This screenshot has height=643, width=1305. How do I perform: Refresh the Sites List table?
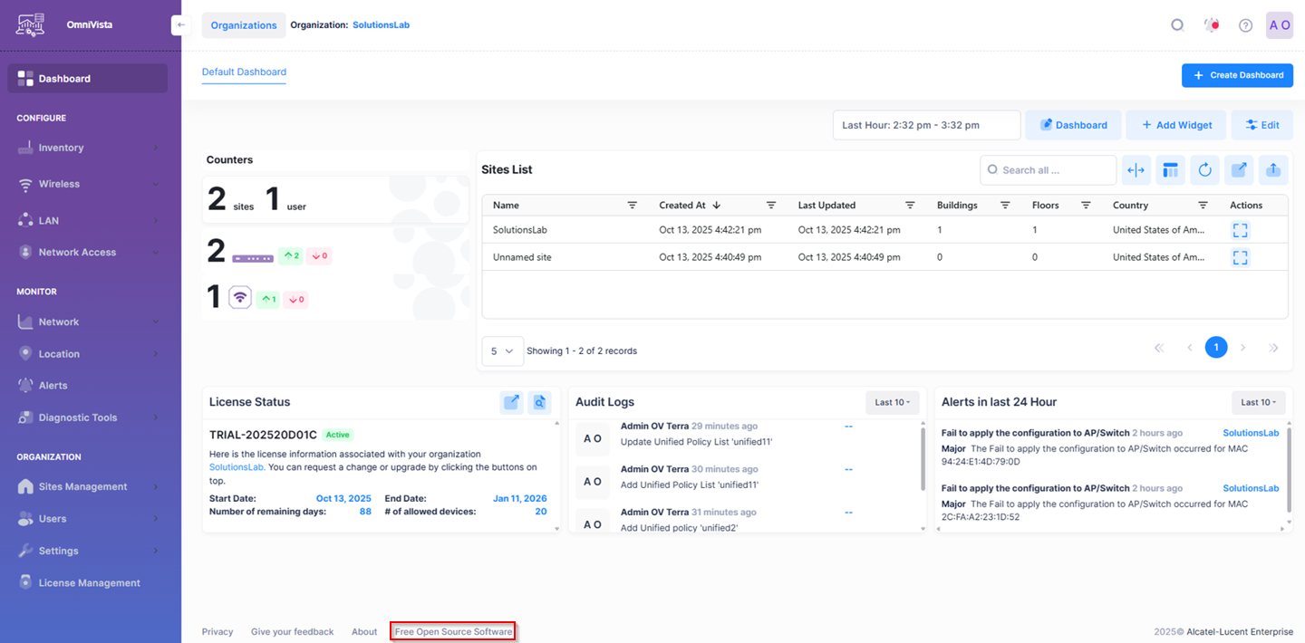point(1204,170)
